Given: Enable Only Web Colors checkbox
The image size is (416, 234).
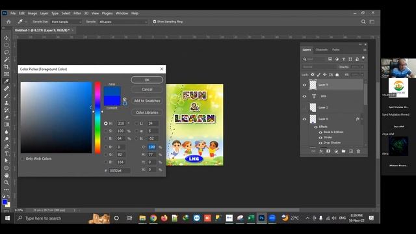Looking at the screenshot, I should [x=23, y=159].
